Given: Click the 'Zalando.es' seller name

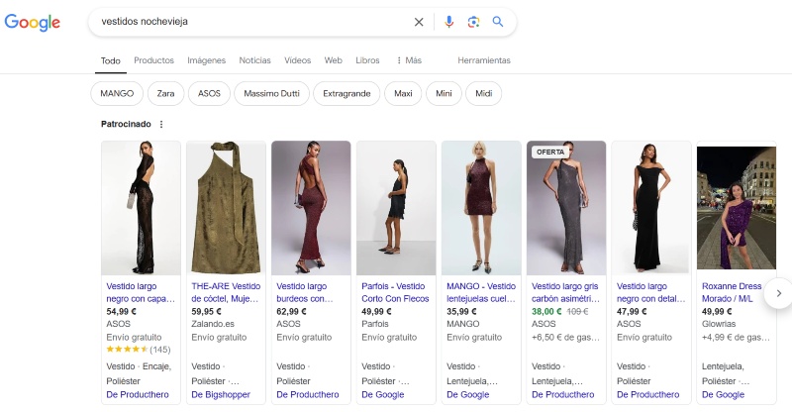Looking at the screenshot, I should [213, 324].
